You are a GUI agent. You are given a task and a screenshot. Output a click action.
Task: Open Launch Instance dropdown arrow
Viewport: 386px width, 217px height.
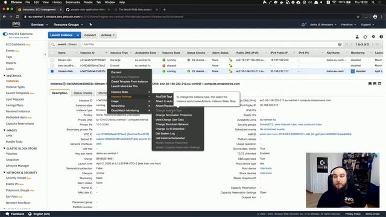click(x=78, y=35)
